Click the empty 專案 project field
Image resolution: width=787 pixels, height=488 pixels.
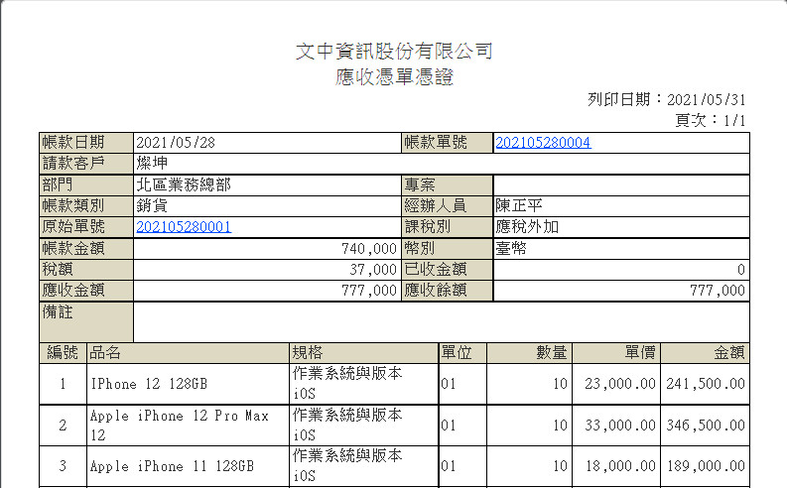tap(621, 185)
